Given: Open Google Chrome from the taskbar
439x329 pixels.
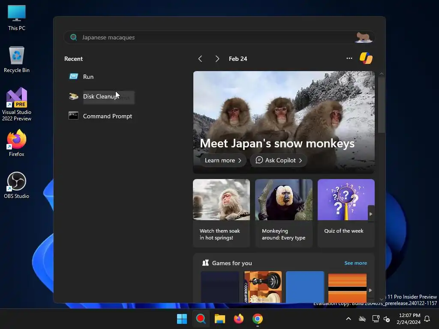Looking at the screenshot, I should pyautogui.click(x=258, y=319).
